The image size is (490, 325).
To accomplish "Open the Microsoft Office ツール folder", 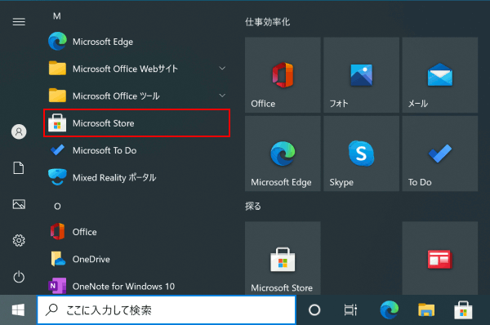I will point(136,96).
